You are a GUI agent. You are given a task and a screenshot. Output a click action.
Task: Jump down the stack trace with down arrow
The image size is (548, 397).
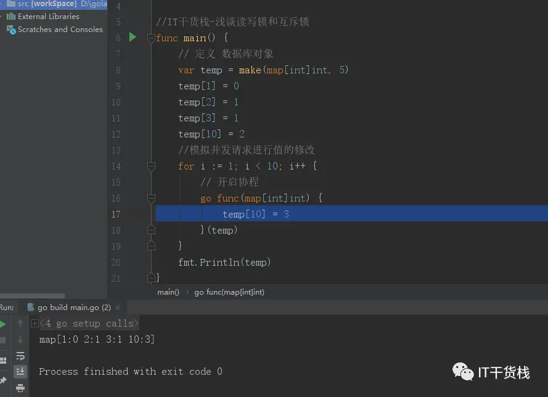[20, 340]
